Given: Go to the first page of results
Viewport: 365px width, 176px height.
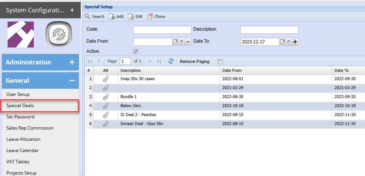Looking at the screenshot, I should click(x=90, y=61).
